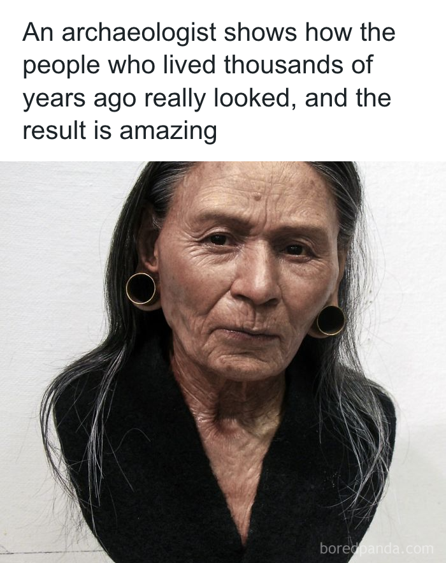Click the neck area above the collar

(244, 402)
